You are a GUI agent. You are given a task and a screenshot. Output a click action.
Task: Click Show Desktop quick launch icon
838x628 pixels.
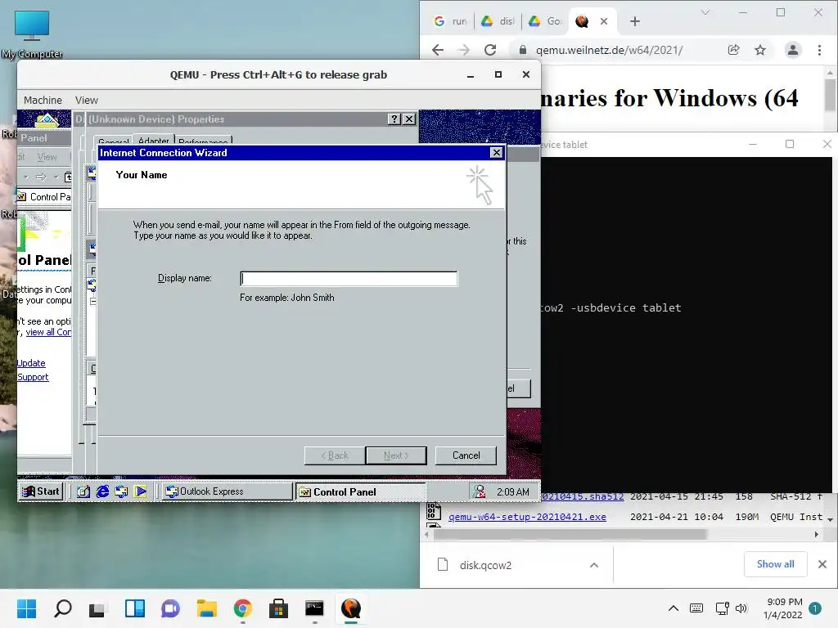[83, 491]
